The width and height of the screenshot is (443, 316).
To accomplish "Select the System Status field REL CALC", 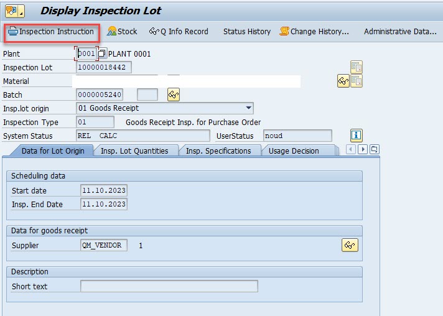I will point(143,136).
